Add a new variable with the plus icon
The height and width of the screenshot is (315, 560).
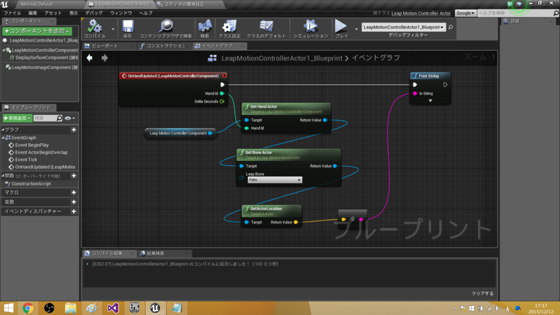click(74, 202)
